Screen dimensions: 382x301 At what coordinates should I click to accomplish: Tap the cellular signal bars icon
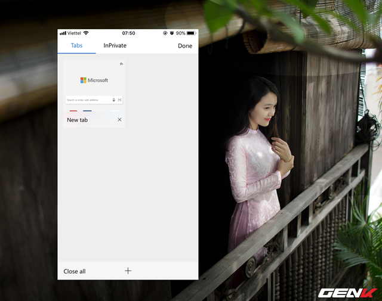[63, 33]
